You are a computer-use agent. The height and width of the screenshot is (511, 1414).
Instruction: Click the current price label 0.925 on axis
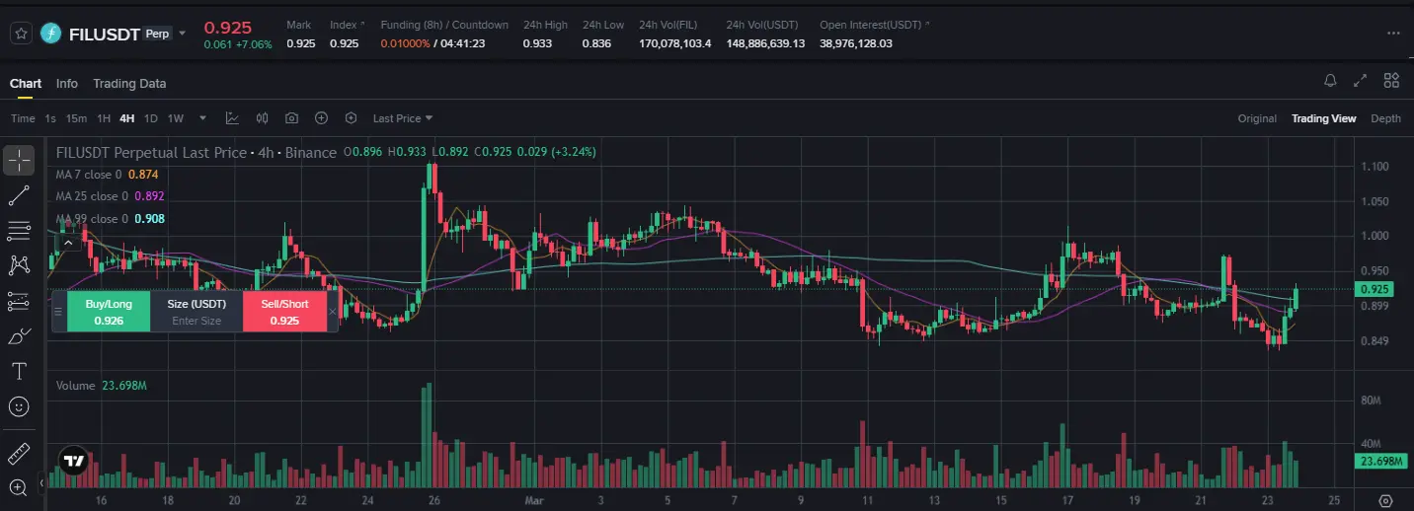click(1375, 289)
